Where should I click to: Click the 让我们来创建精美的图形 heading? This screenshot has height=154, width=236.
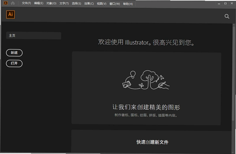tap(146, 107)
